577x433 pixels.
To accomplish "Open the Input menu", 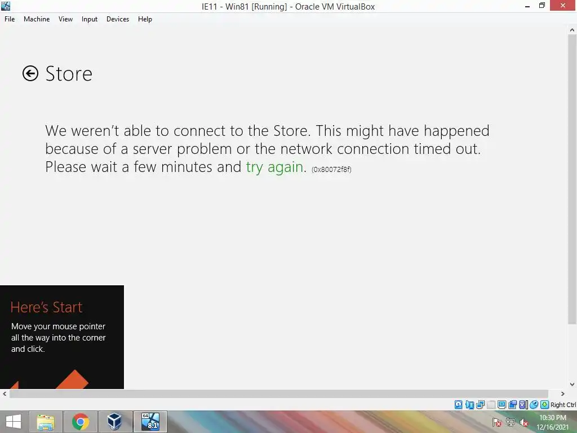I will point(90,19).
